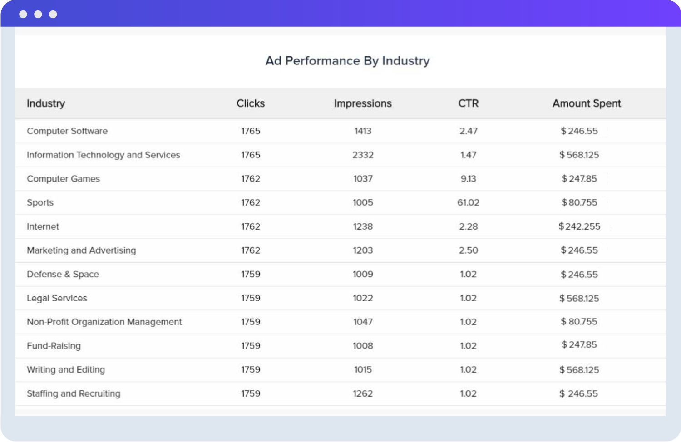Click the 1015 impressions value
The width and height of the screenshot is (681, 442).
(x=363, y=370)
